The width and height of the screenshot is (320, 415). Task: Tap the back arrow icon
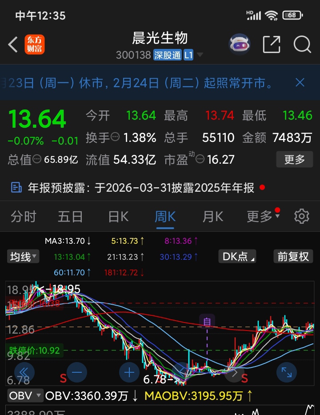pyautogui.click(x=13, y=44)
